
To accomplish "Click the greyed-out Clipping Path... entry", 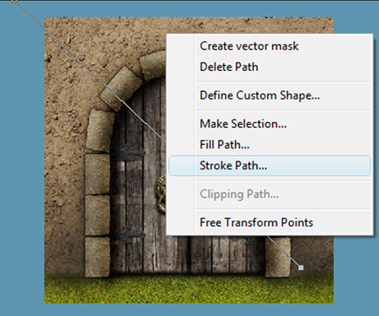I will 239,194.
